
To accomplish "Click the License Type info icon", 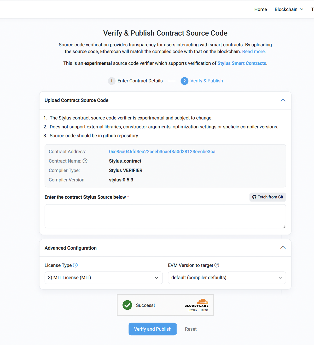I will coord(75,265).
